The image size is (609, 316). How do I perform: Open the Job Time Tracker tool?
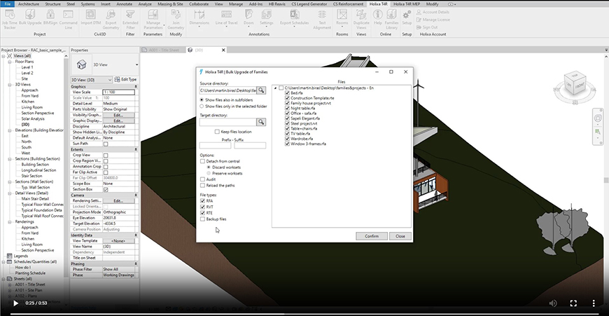point(10,20)
